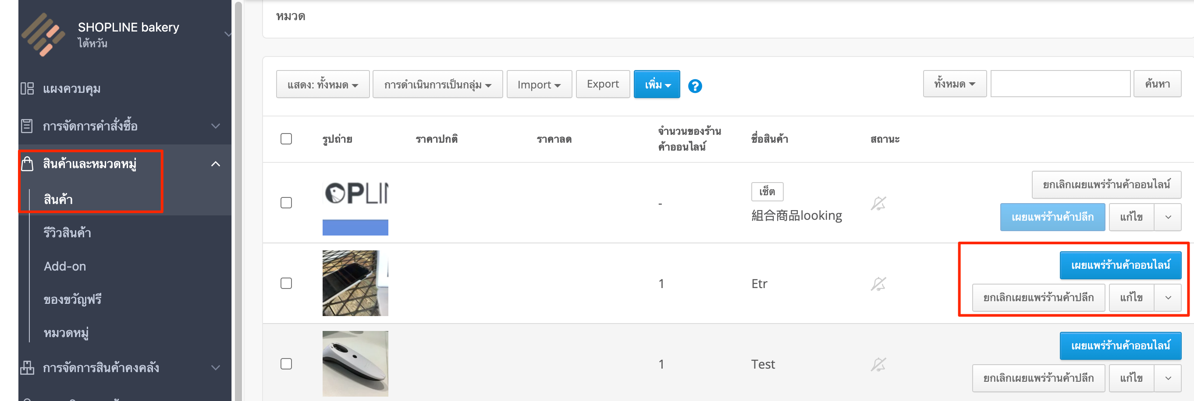This screenshot has width=1194, height=401.
Task: Click the รูปถ่าย column header
Action: [x=337, y=139]
